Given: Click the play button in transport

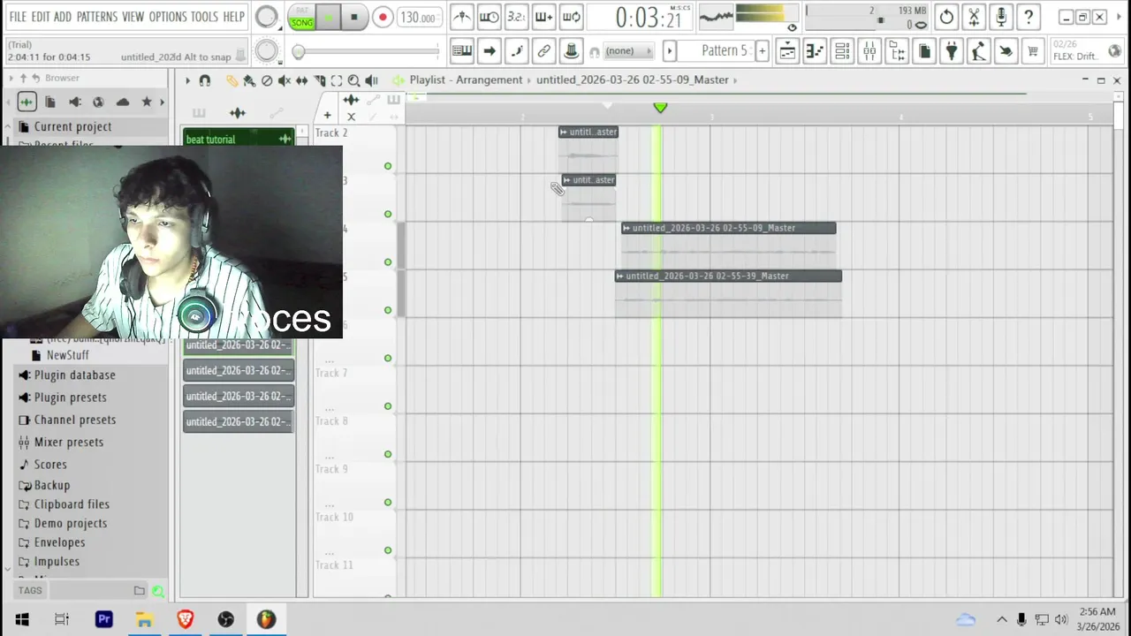Looking at the screenshot, I should [x=329, y=17].
